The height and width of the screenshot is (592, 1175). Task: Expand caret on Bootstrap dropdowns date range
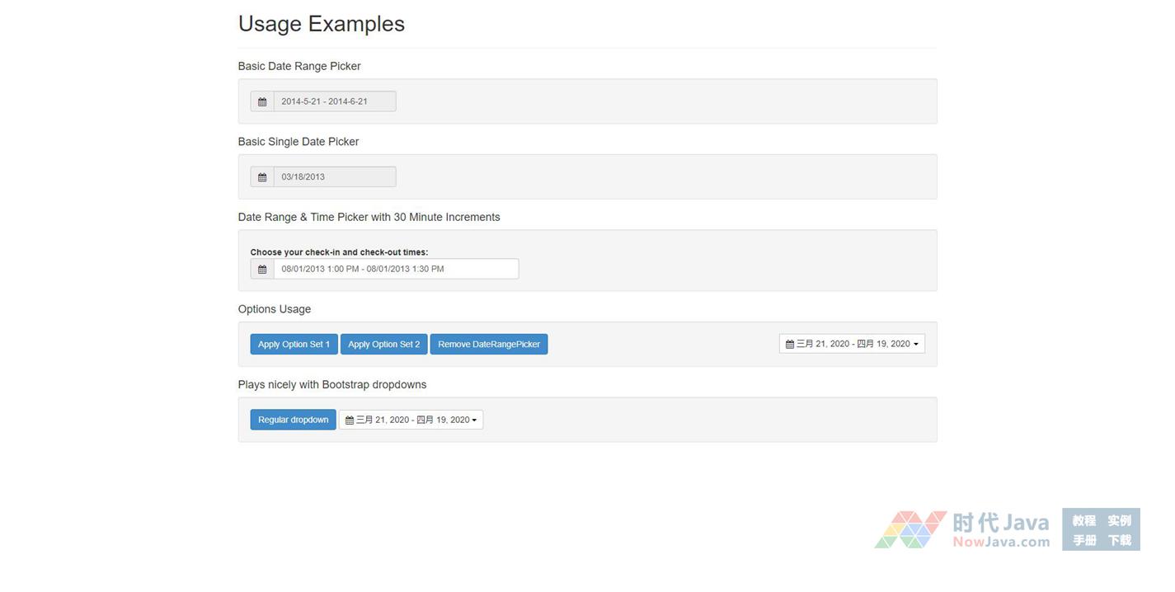click(474, 421)
